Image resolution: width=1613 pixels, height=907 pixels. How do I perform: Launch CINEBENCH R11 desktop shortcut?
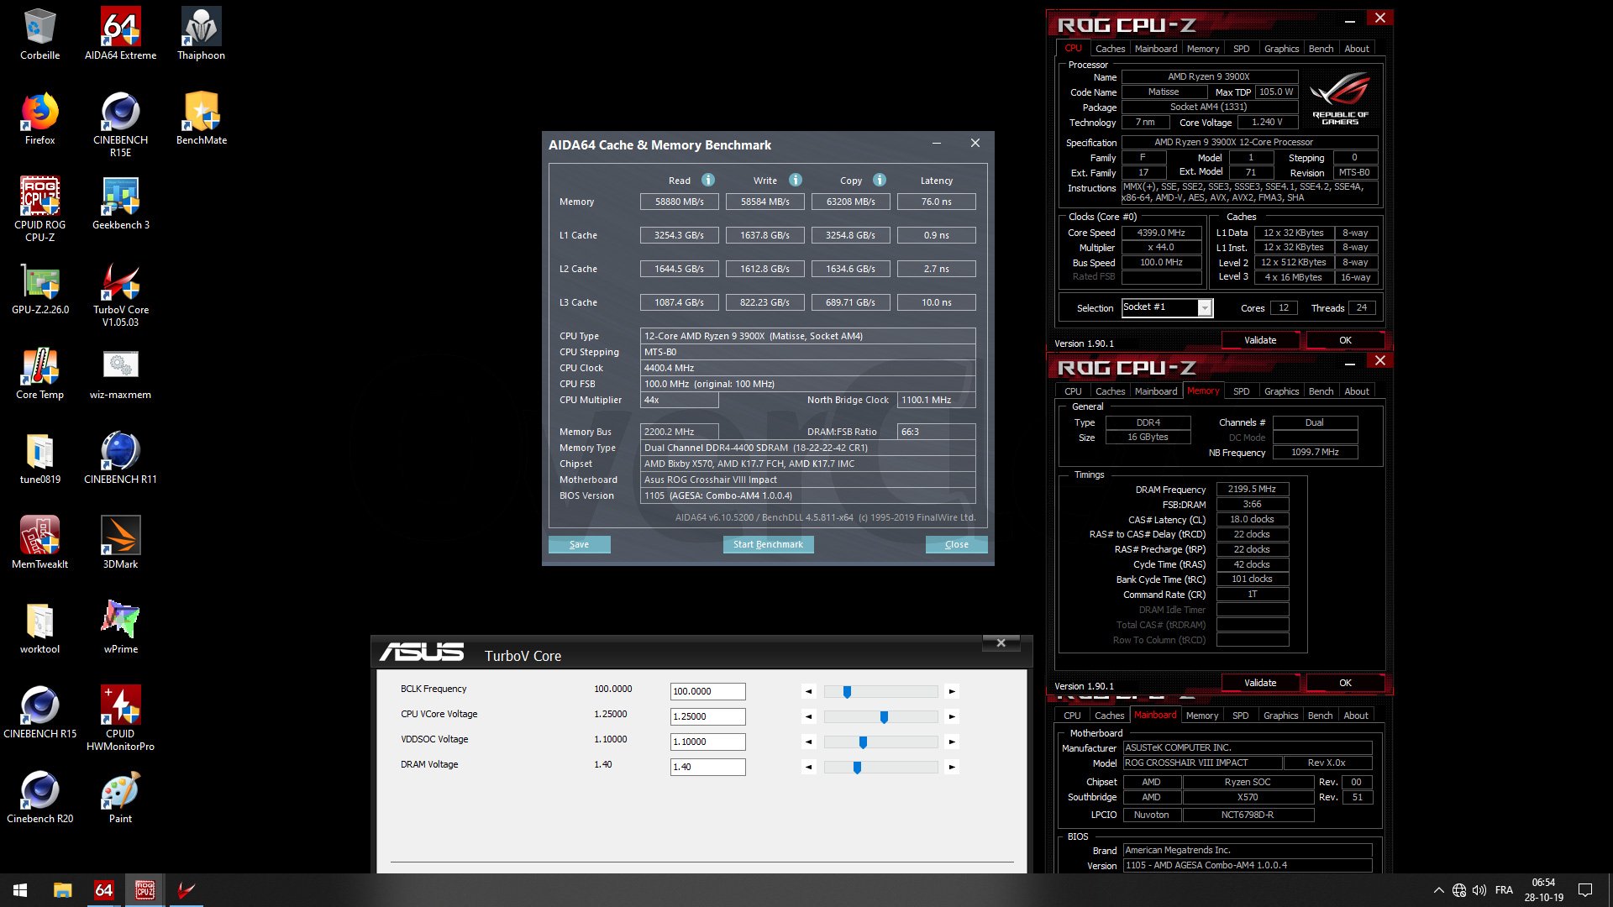point(120,459)
